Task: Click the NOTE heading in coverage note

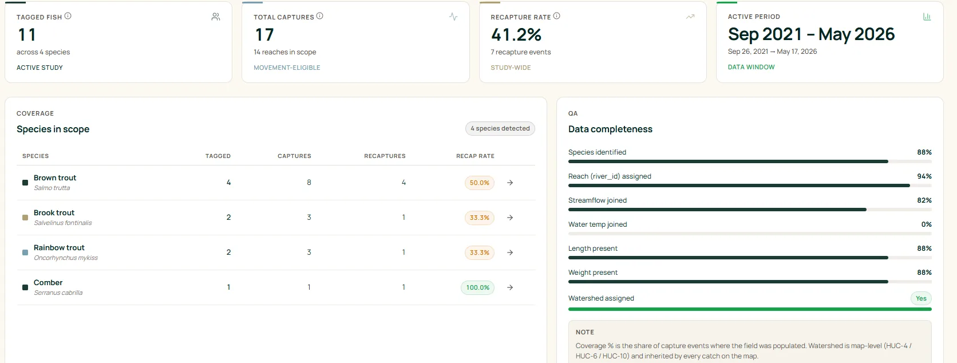Action: 585,332
